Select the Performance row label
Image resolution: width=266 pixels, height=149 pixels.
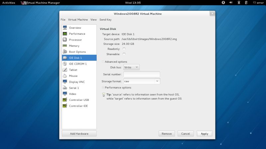point(77,34)
